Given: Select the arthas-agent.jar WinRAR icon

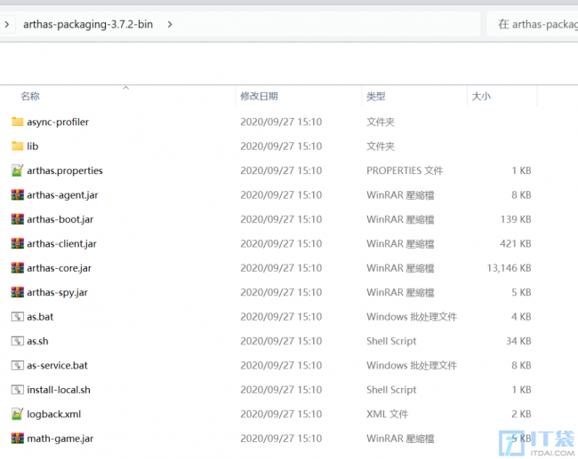Looking at the screenshot, I should click(17, 194).
